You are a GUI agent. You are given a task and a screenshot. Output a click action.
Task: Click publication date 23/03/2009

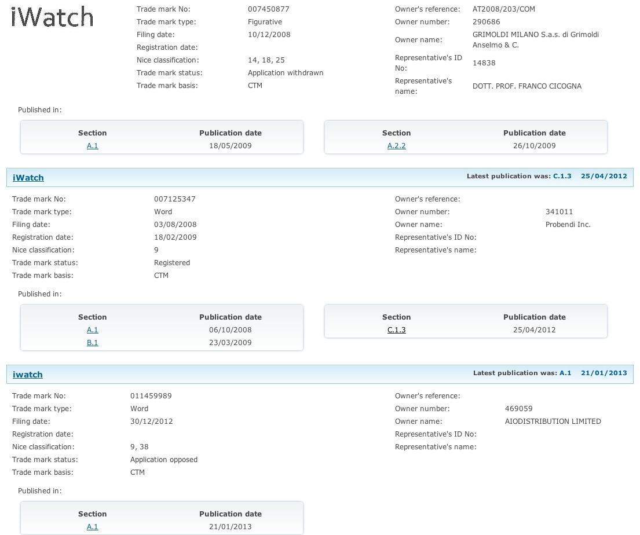click(230, 342)
